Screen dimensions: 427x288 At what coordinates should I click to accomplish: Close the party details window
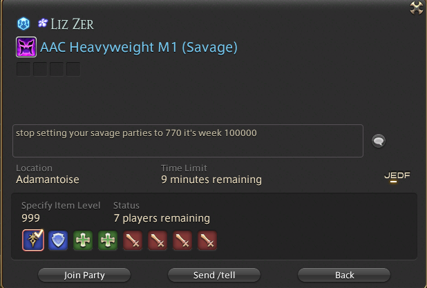pyautogui.click(x=417, y=8)
